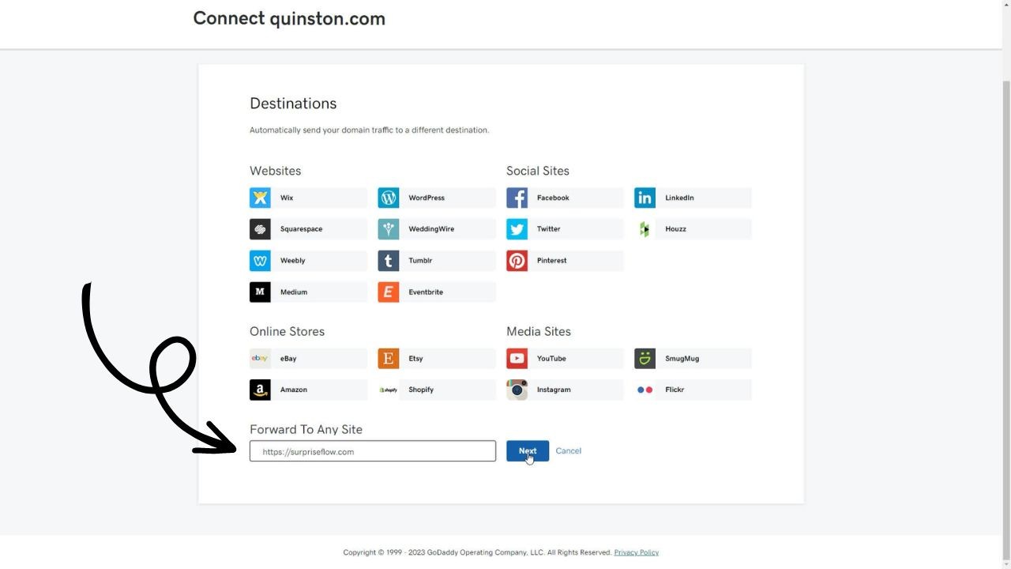This screenshot has width=1011, height=569.
Task: Choose Shopify store destination label
Action: point(421,390)
